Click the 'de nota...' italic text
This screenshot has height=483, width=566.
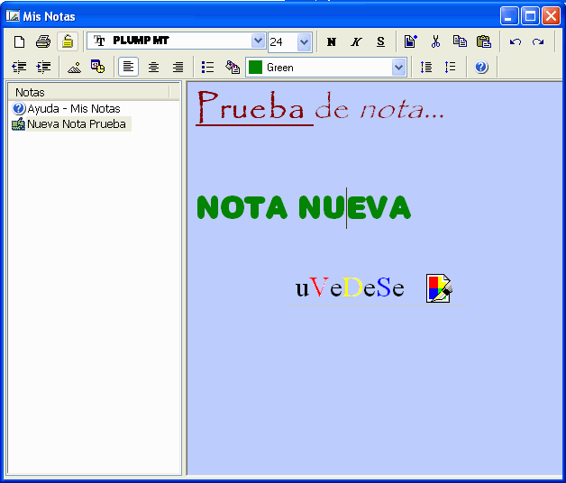coord(379,107)
